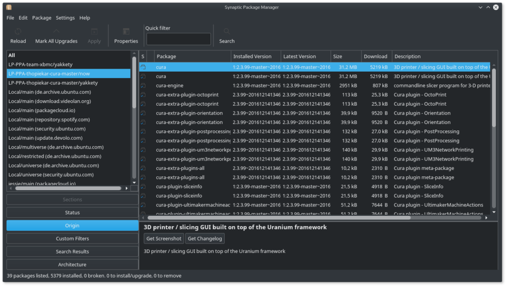Viewport: 507px width, 287px height.
Task: Click down arrow of package list scrollbar
Action: 494,212
